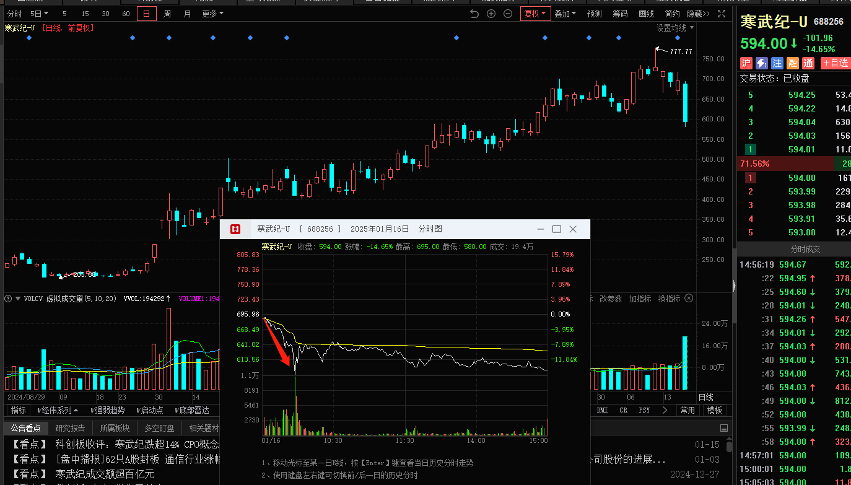The width and height of the screenshot is (851, 485).
Task: Zoom out the K-line chart with minus icon
Action: [x=508, y=14]
